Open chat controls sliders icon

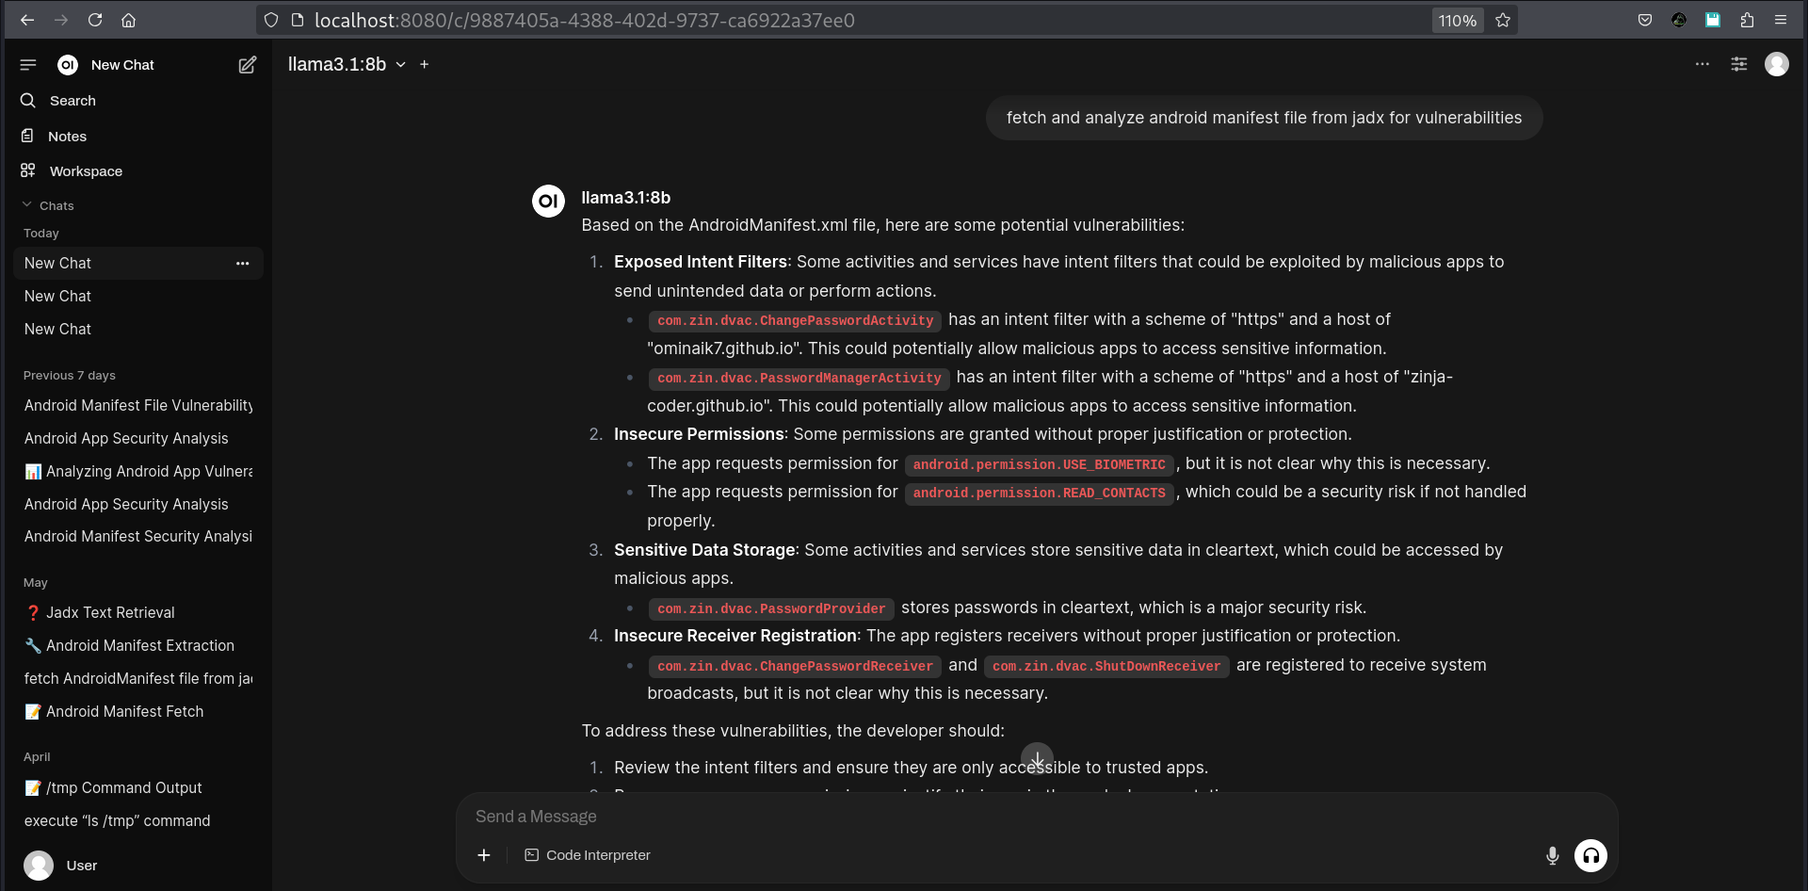coord(1738,64)
